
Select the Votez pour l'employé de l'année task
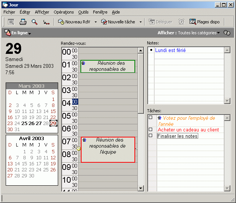coord(186,121)
